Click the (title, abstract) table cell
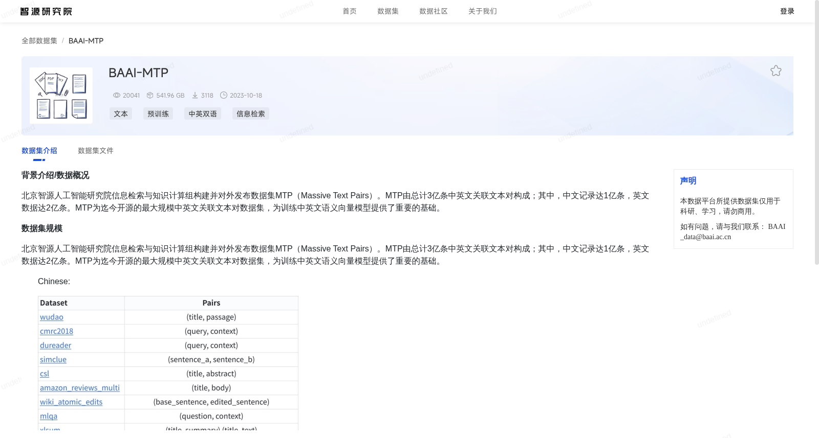819x438 pixels. tap(211, 374)
